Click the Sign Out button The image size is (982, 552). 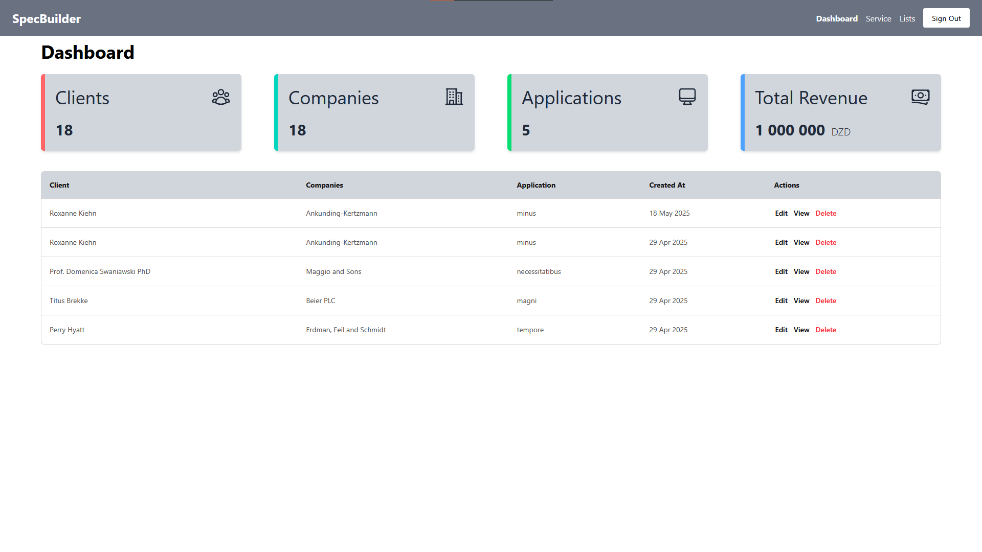click(x=946, y=18)
